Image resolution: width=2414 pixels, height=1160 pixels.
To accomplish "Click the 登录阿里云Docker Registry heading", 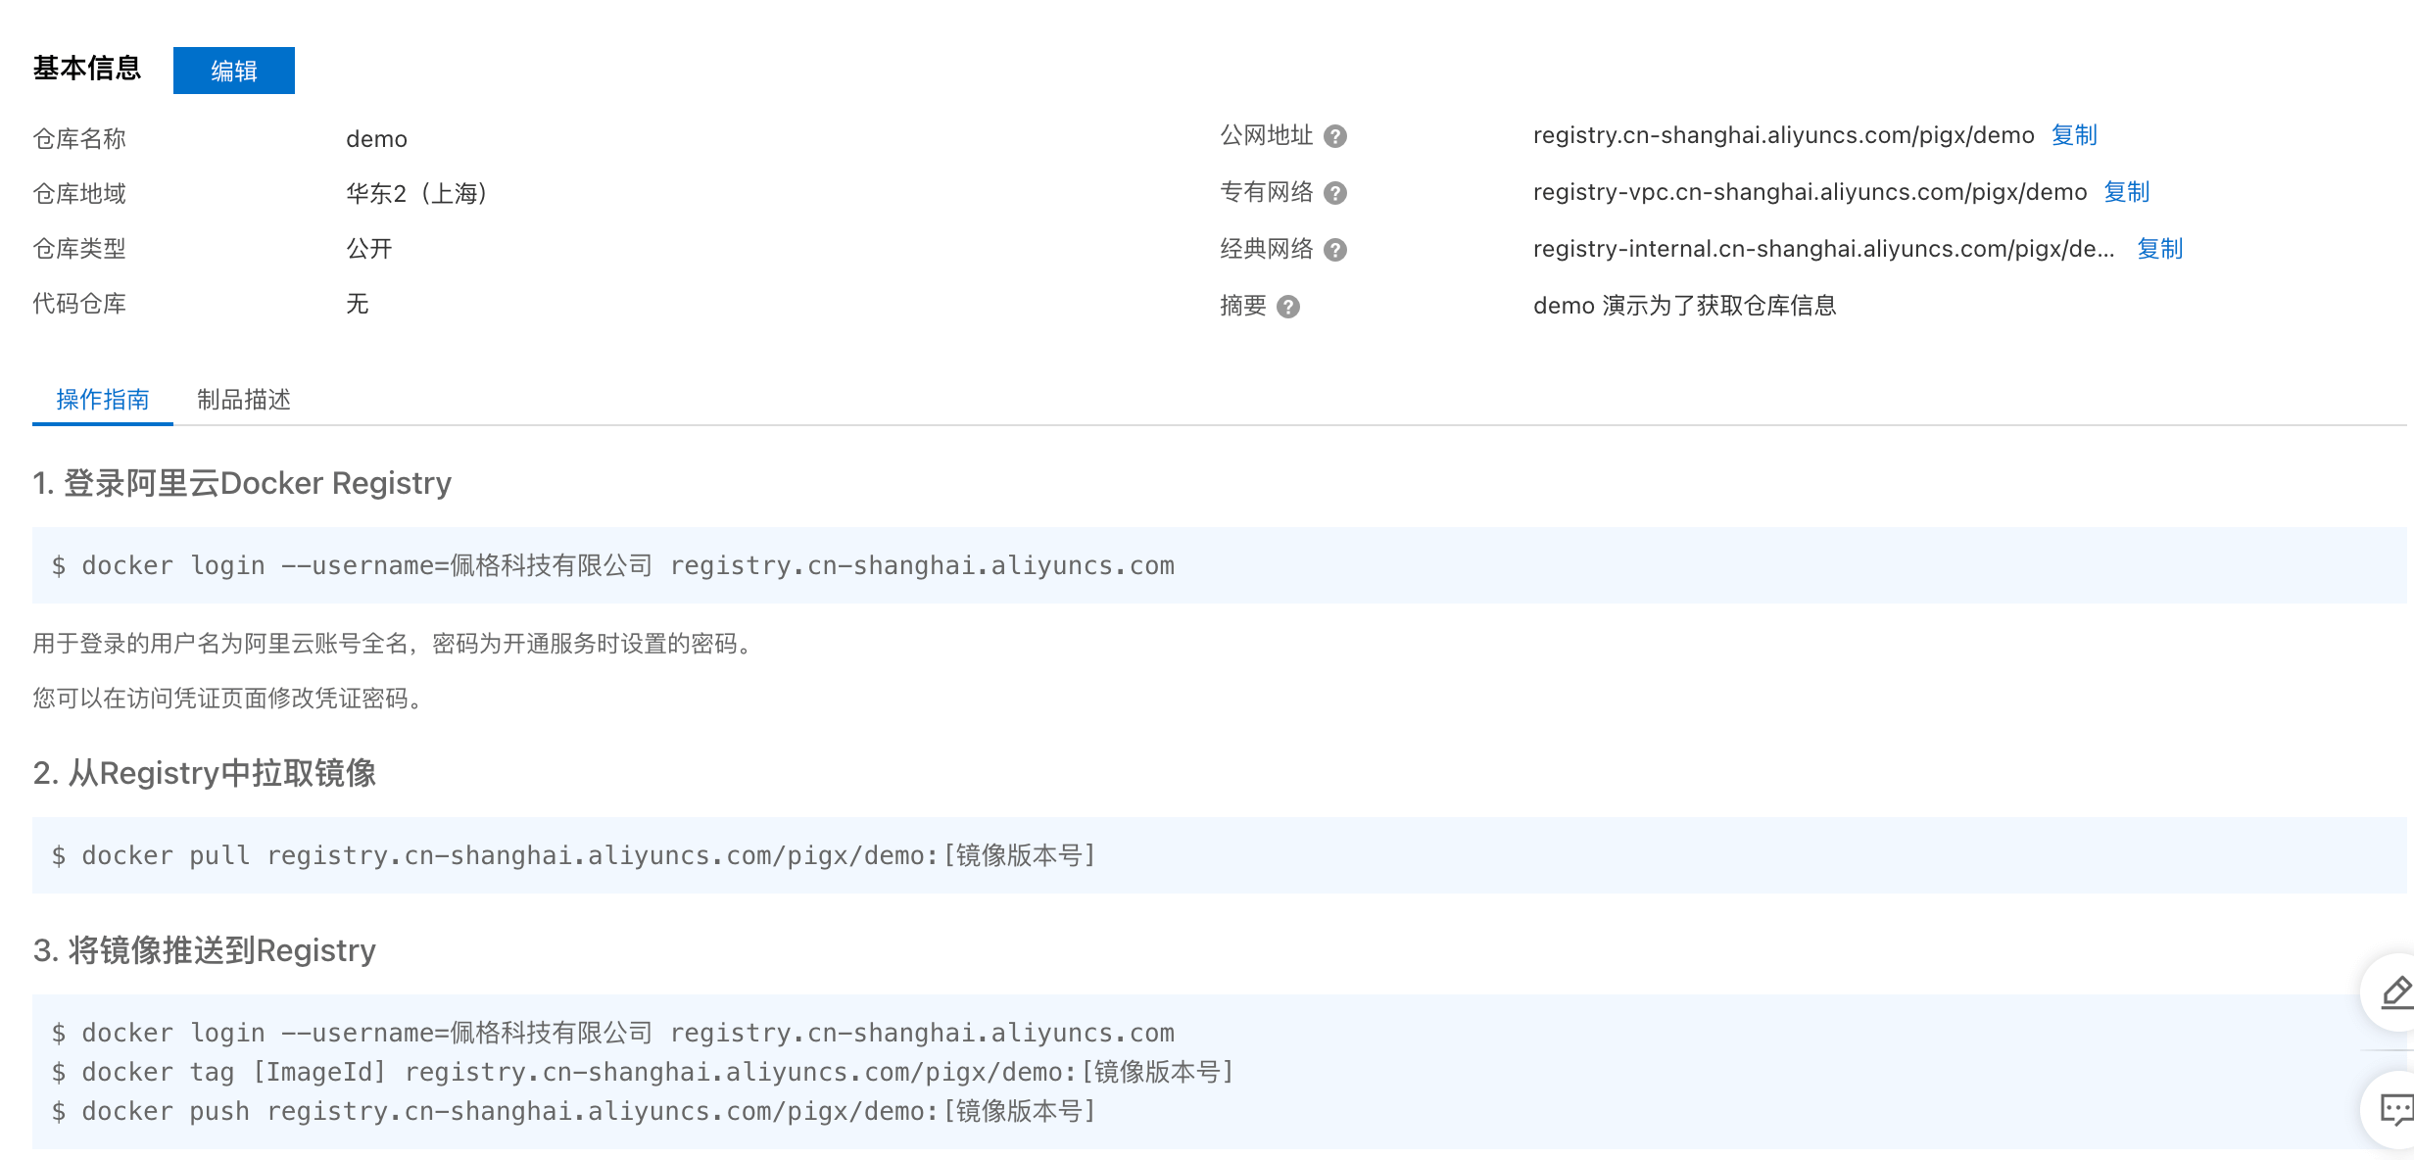I will [242, 483].
